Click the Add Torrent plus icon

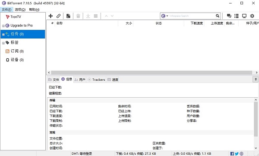click(51, 16)
